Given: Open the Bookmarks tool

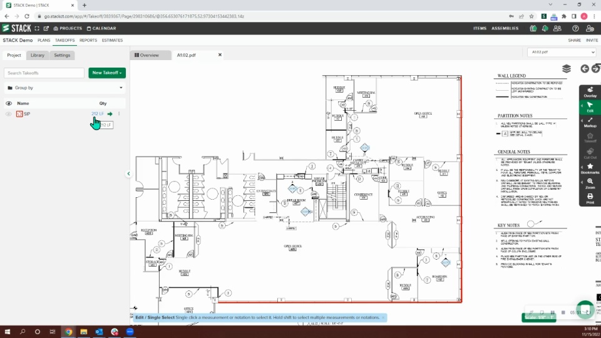Looking at the screenshot, I should click(x=590, y=168).
